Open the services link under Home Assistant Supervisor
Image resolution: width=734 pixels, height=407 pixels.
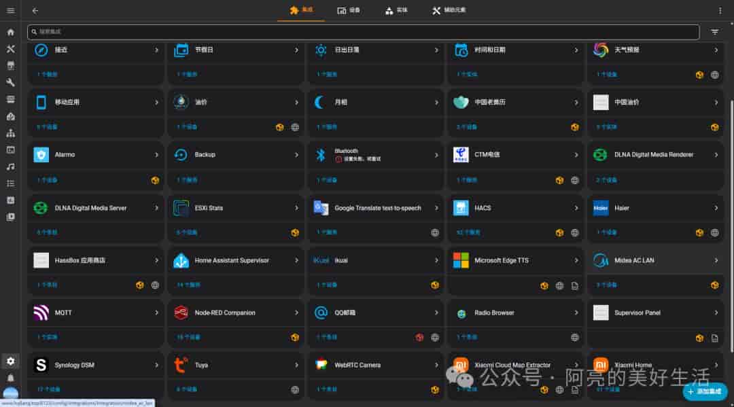188,285
